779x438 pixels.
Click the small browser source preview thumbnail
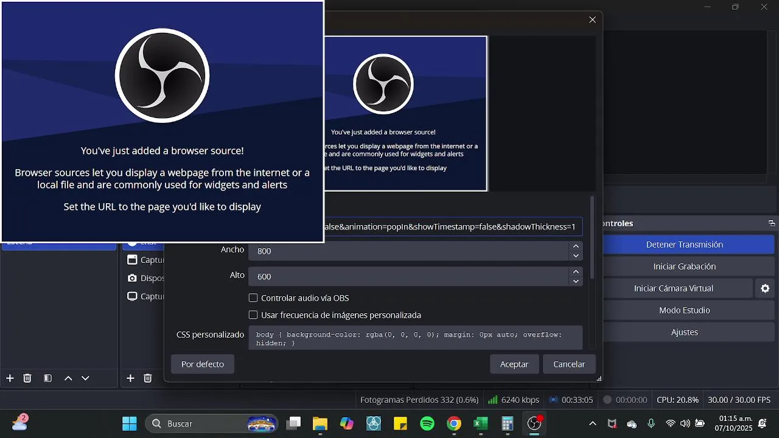pyautogui.click(x=405, y=114)
